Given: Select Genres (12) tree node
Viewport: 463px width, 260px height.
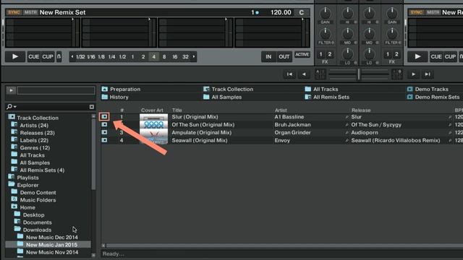Looking at the screenshot, I should coord(30,147).
